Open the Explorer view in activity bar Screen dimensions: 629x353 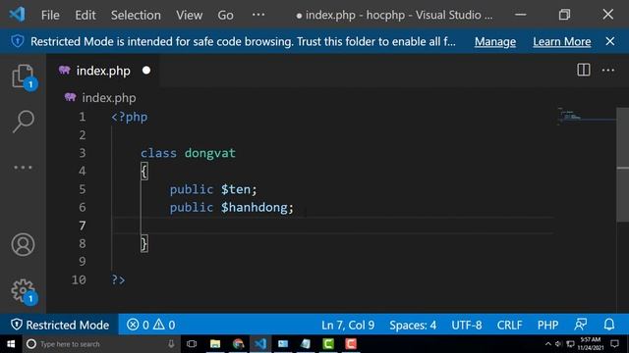pos(23,76)
